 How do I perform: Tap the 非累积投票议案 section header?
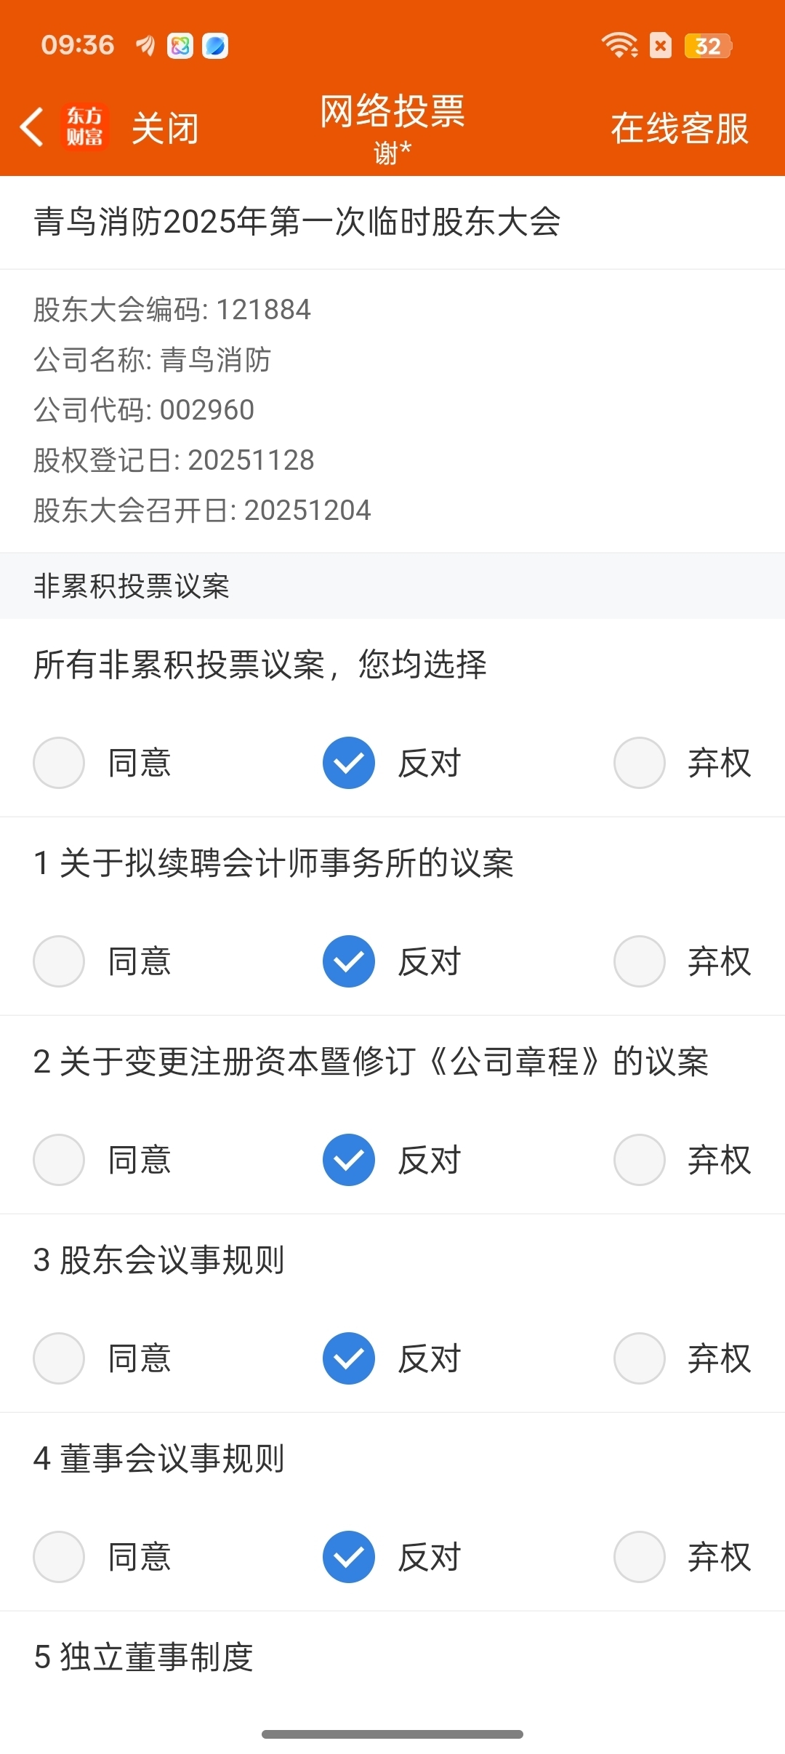click(x=132, y=586)
